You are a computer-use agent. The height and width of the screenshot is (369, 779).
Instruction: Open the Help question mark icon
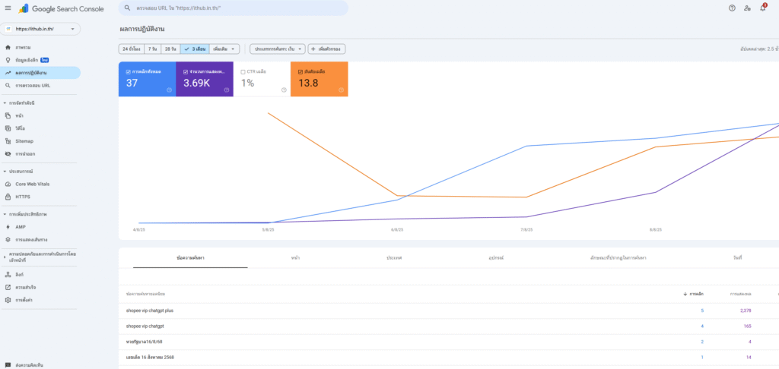click(732, 8)
